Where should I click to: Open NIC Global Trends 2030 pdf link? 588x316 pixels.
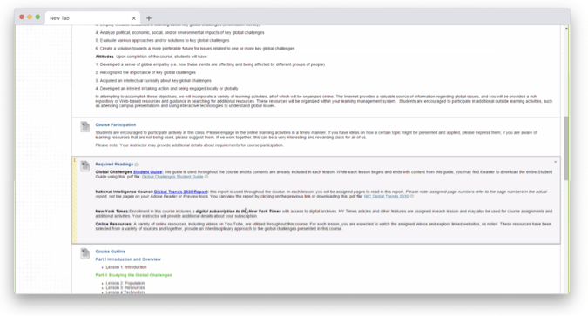[386, 197]
